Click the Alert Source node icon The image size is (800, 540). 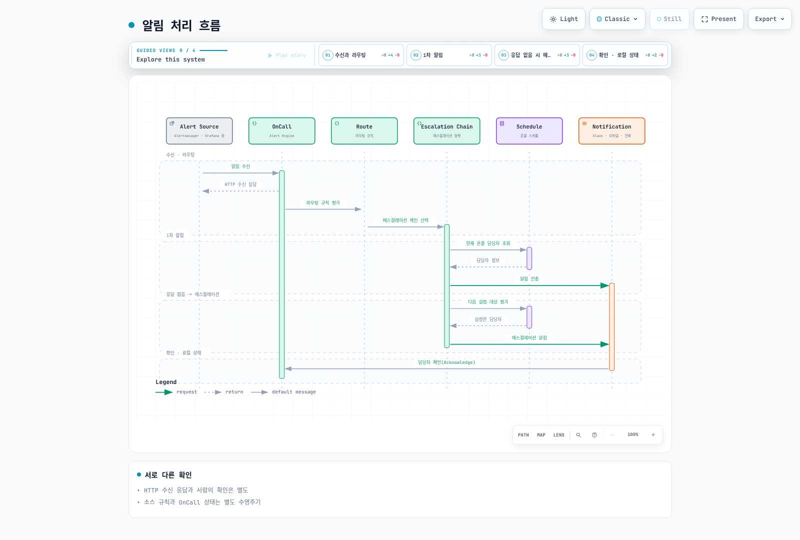click(x=172, y=123)
